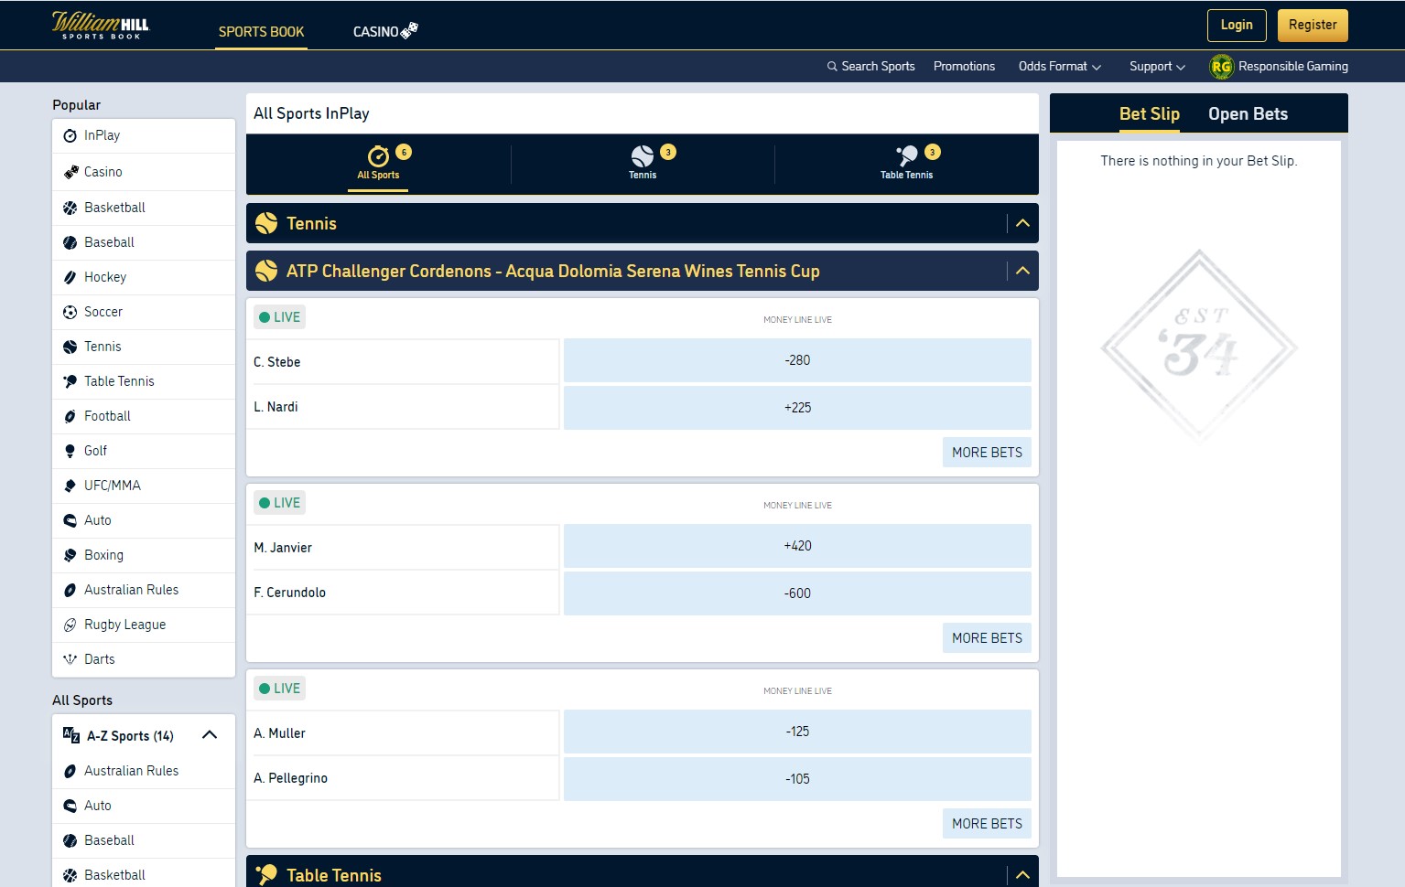Viewport: 1405px width, 887px height.
Task: Collapse the ATP Challenger Cordenons section chevron
Action: coord(1022,271)
